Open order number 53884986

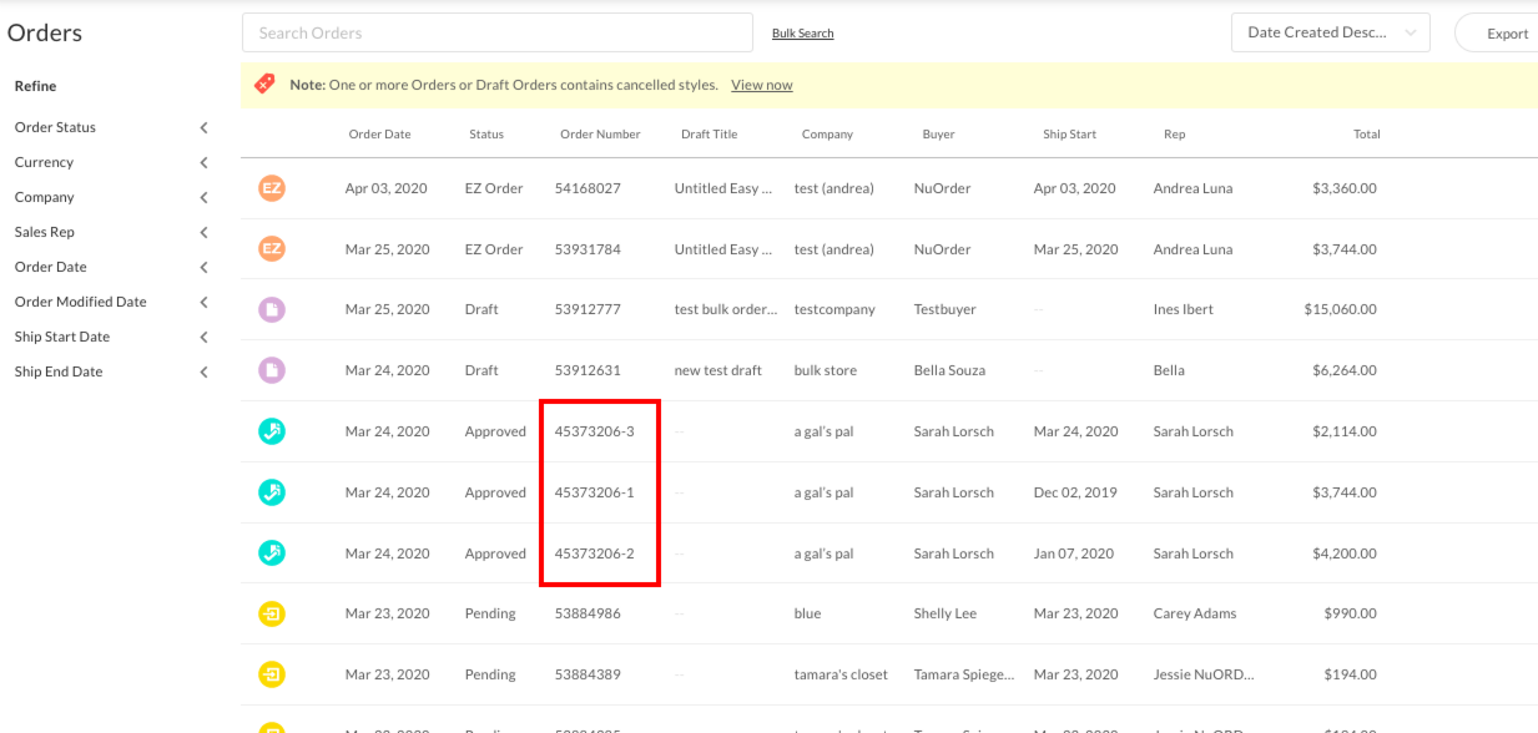588,613
